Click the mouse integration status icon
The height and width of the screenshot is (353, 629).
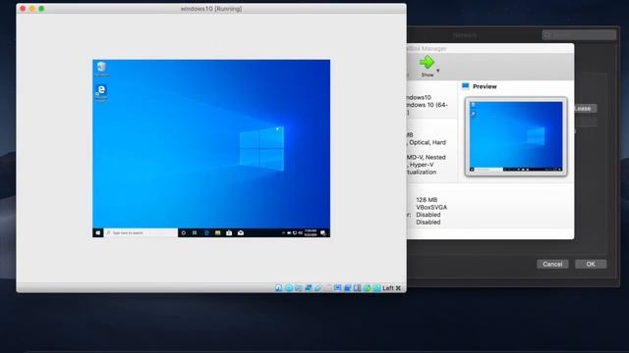pos(367,287)
